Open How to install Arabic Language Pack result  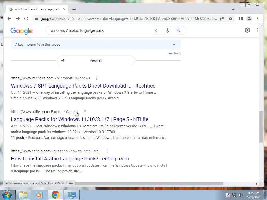pyautogui.click(x=70, y=159)
